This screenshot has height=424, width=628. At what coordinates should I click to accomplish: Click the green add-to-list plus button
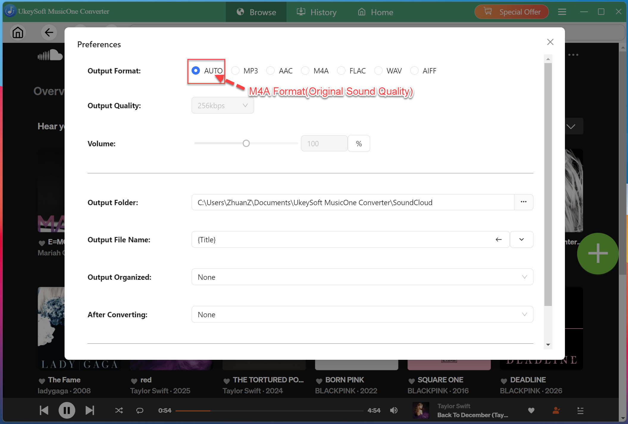coord(598,254)
